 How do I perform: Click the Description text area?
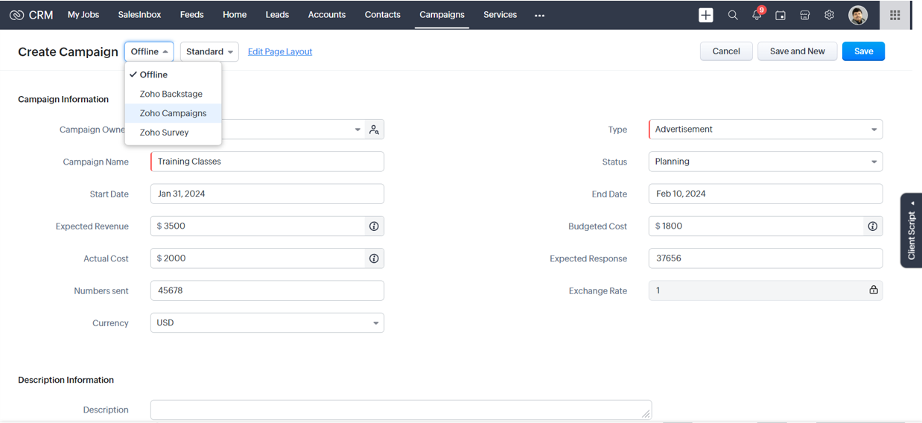401,410
